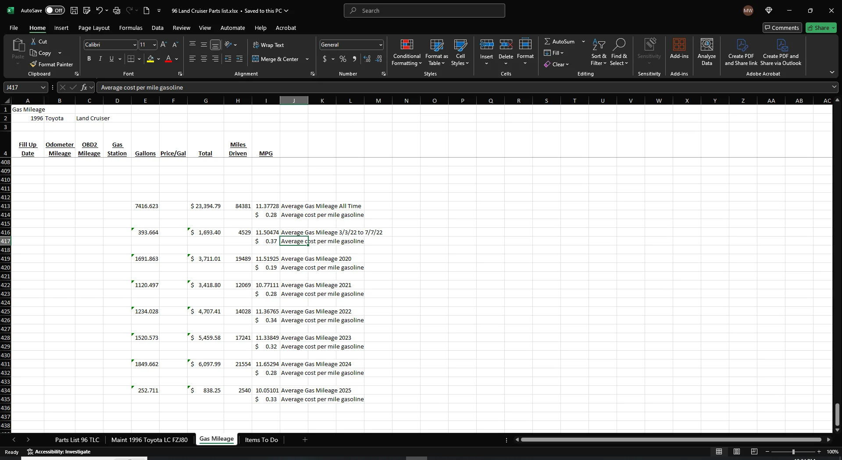The image size is (842, 460).
Task: Open the Name Box dropdown
Action: click(43, 87)
